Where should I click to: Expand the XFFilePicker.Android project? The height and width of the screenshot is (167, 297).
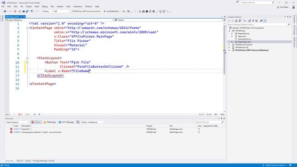[x=229, y=45]
